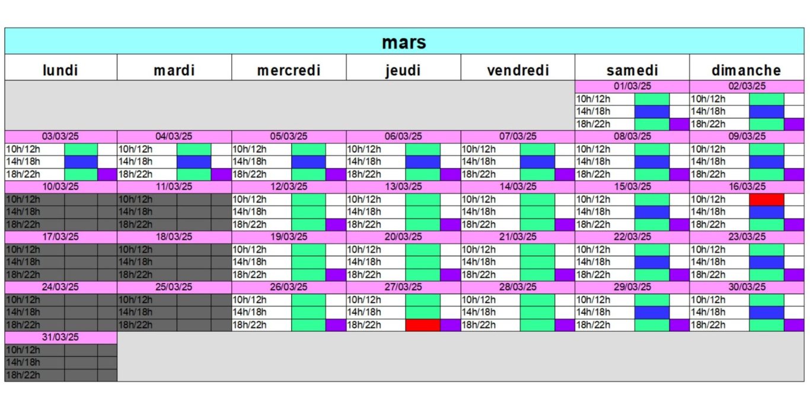Click the green 10h/12h cell on 03/03/25

(81, 149)
